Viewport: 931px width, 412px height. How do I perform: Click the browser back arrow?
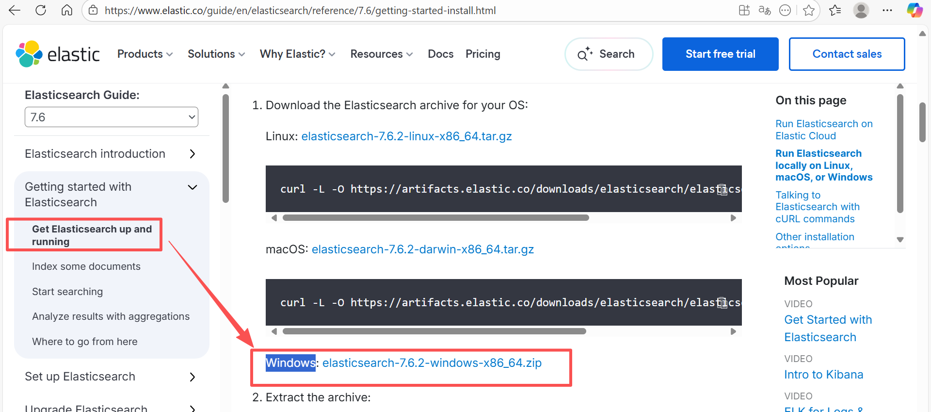15,10
